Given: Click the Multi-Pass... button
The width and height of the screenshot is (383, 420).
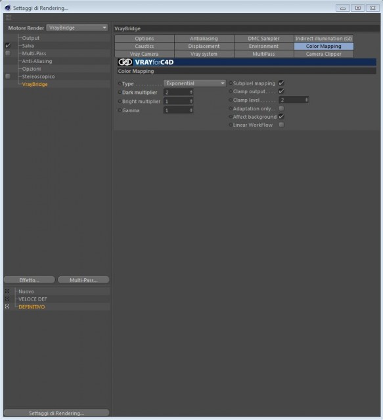Looking at the screenshot, I should 83,280.
